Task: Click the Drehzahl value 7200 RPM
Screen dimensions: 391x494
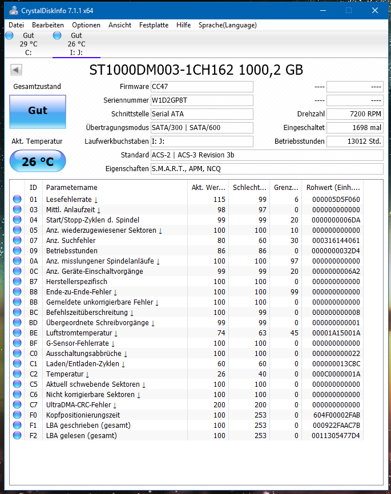Action: (x=355, y=114)
